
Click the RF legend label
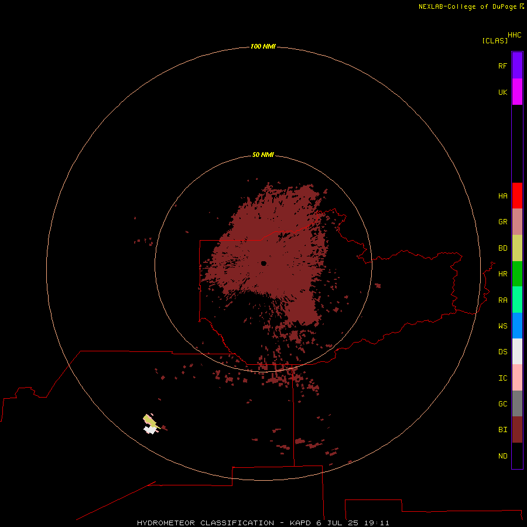point(502,66)
